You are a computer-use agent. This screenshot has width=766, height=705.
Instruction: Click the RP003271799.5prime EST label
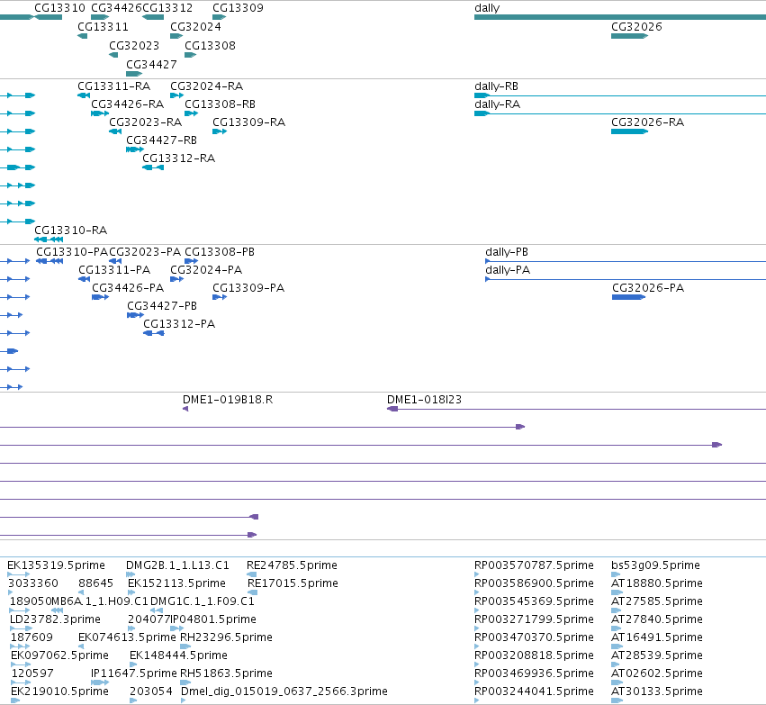coord(535,619)
